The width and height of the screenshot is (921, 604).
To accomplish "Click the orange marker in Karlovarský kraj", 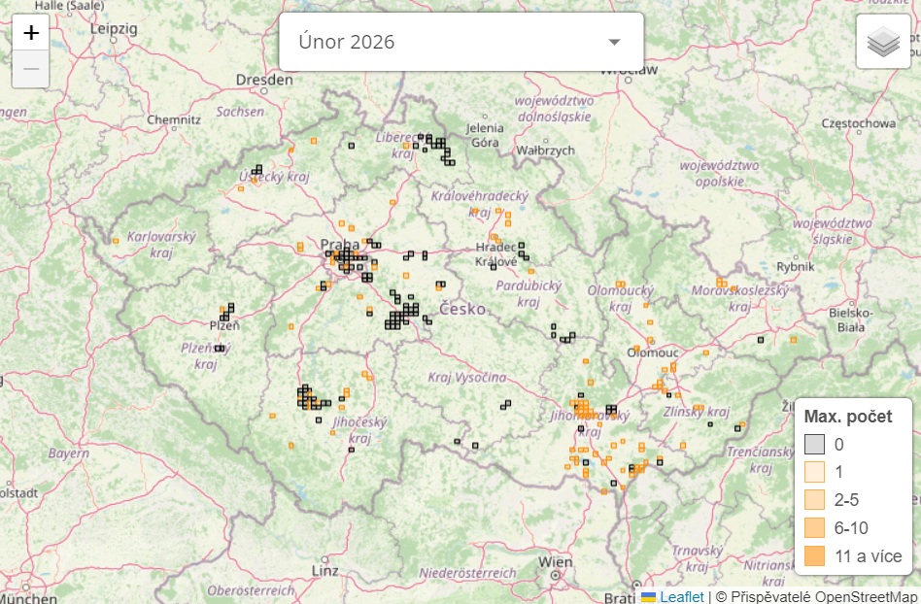I will pyautogui.click(x=115, y=240).
